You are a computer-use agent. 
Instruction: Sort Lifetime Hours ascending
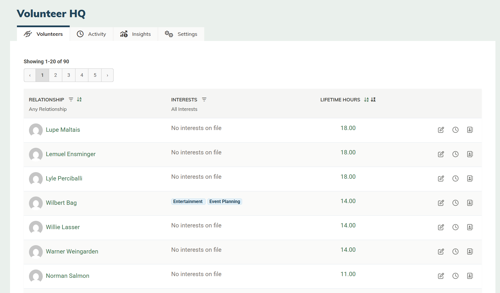pyautogui.click(x=366, y=99)
